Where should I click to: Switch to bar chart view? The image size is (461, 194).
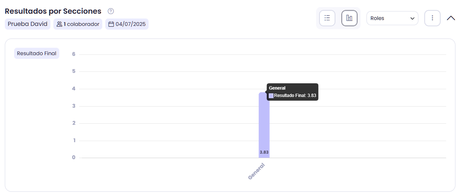pyautogui.click(x=349, y=18)
